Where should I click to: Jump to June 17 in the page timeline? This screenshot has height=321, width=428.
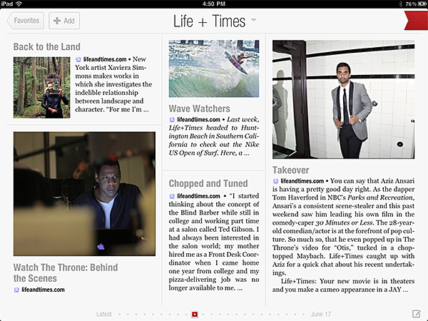point(321,314)
